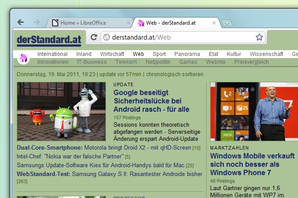Open a new tab with plus button

227,23
